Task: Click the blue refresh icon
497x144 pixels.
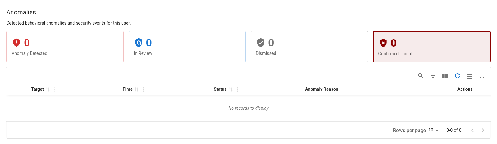Action: pos(457,76)
